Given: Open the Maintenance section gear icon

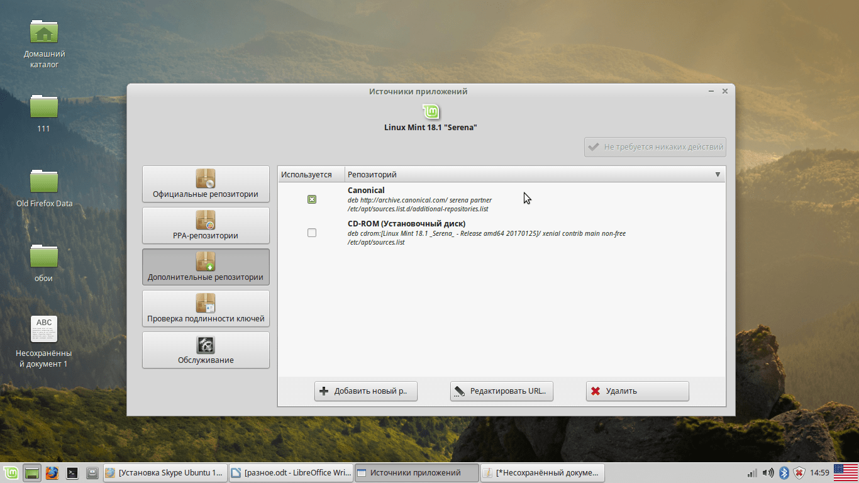Looking at the screenshot, I should pyautogui.click(x=206, y=345).
